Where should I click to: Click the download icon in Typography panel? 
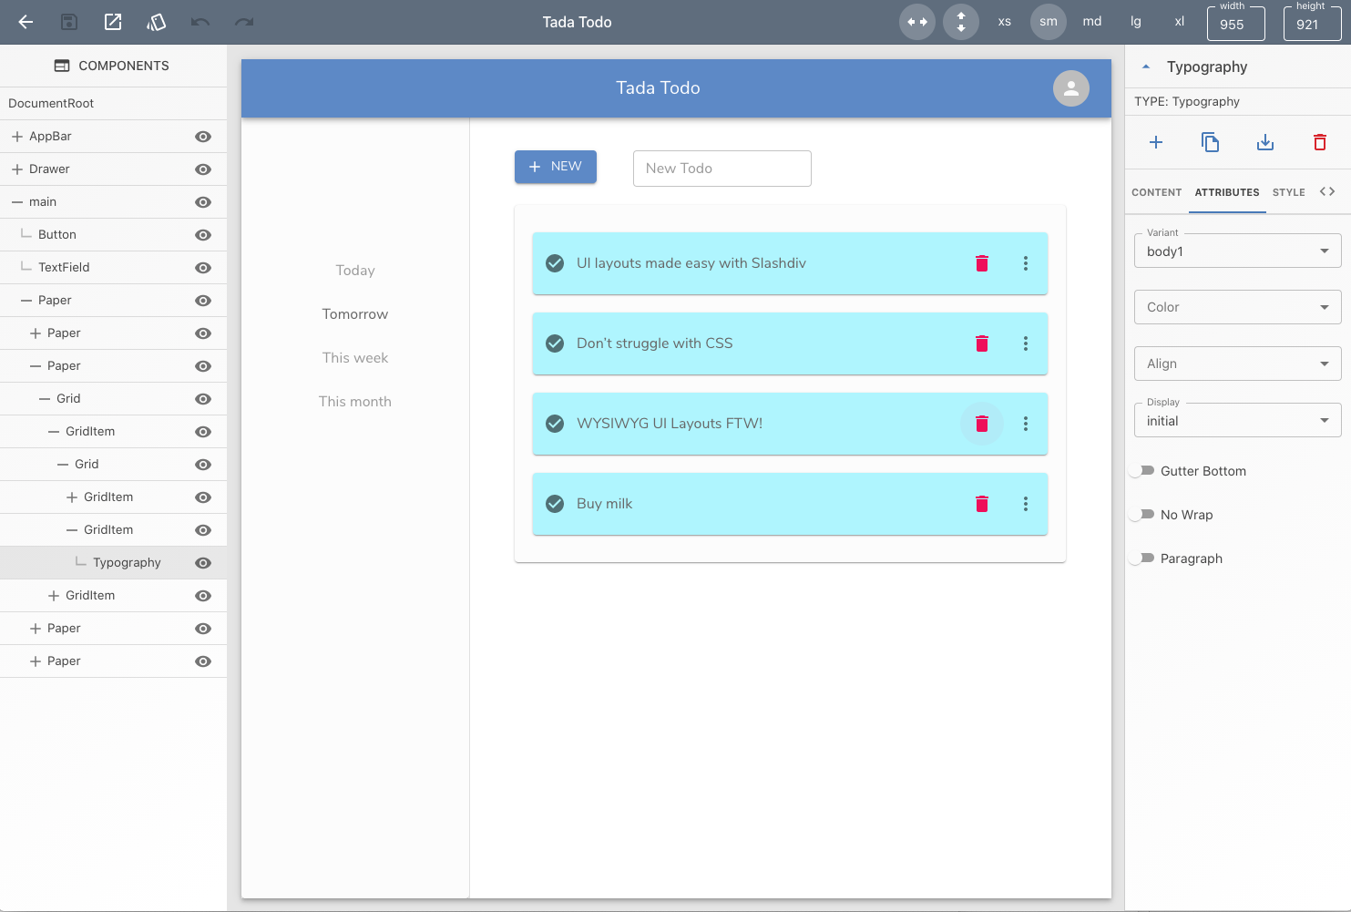pos(1265,142)
